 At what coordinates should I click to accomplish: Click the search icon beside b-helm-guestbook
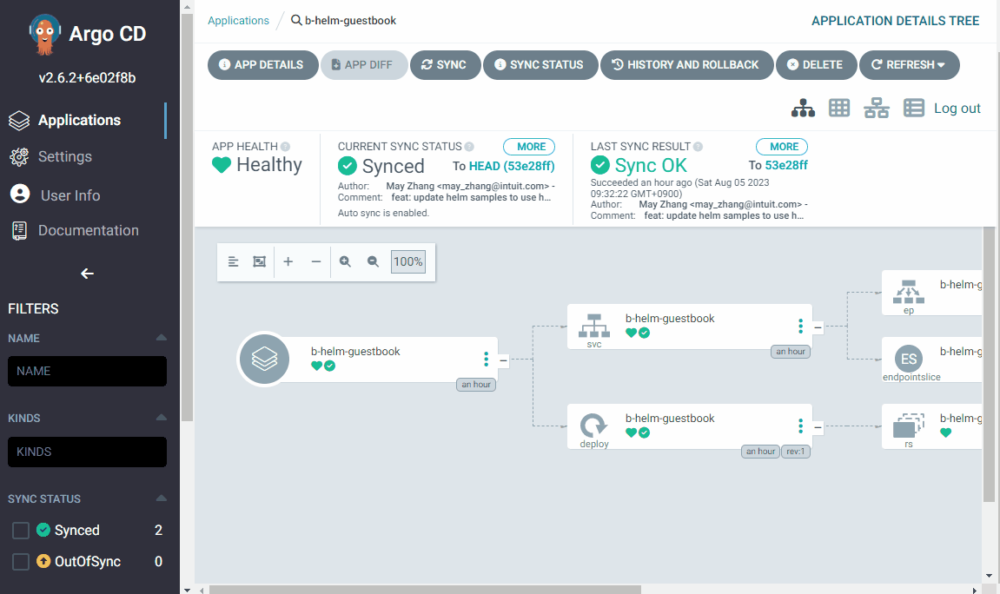296,20
